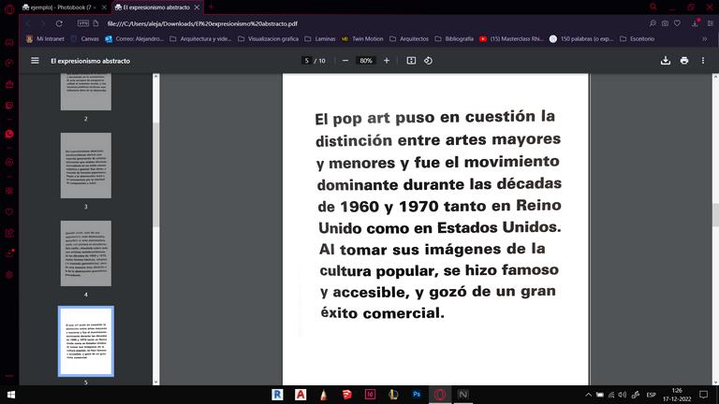Zoom out with the minus button
This screenshot has width=719, height=404.
345,61
